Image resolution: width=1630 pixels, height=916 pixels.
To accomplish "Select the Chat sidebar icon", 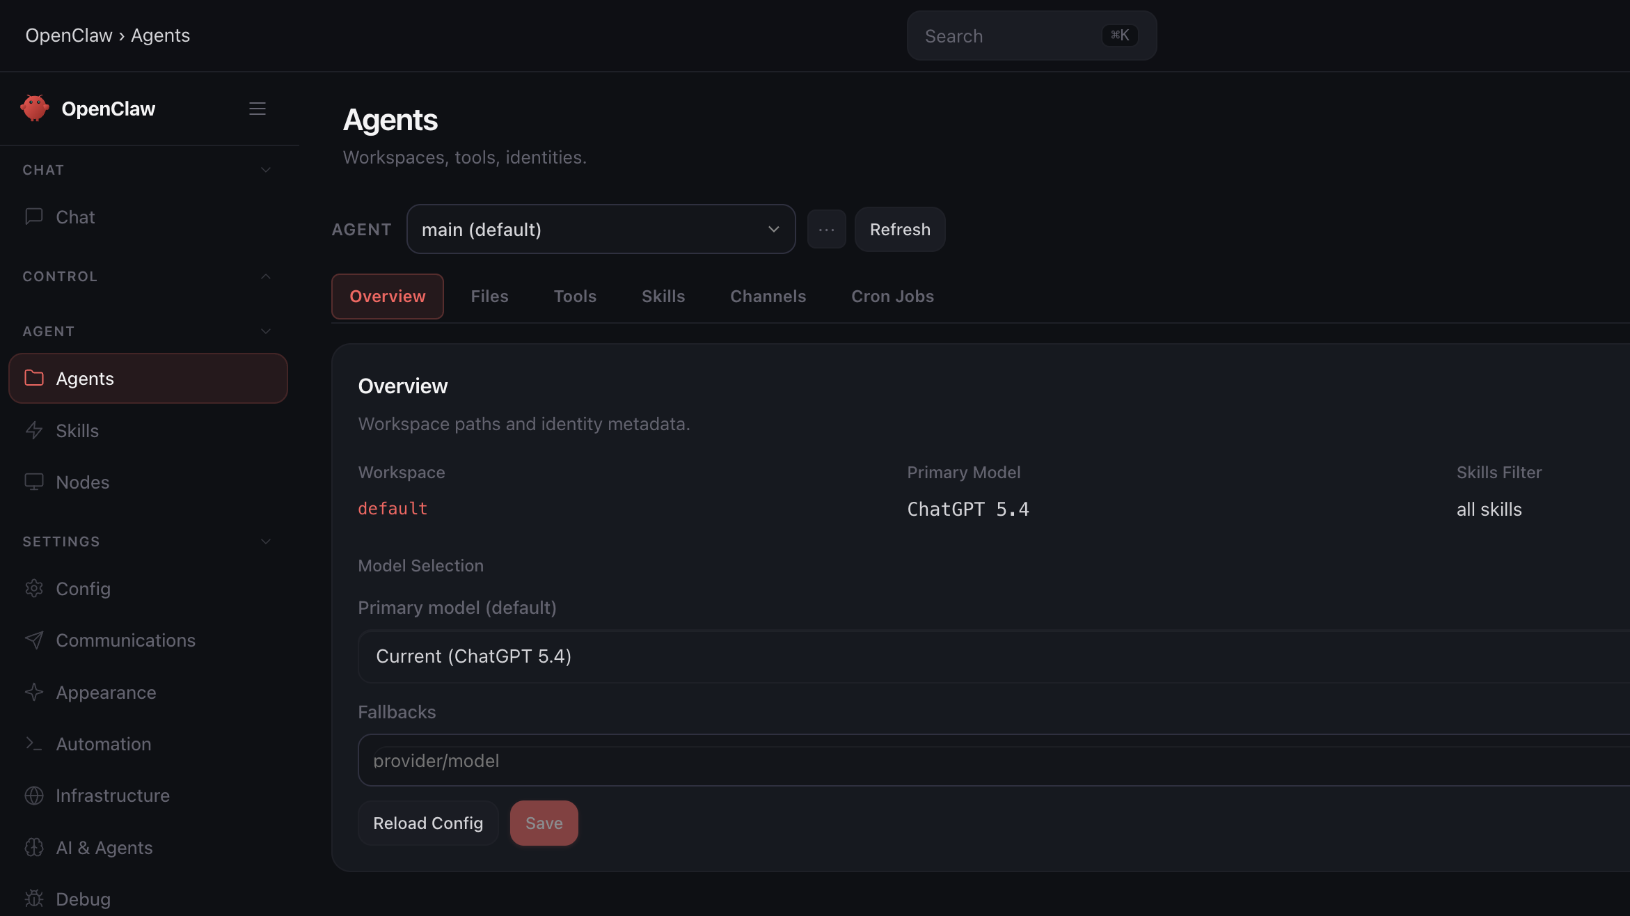I will point(34,216).
